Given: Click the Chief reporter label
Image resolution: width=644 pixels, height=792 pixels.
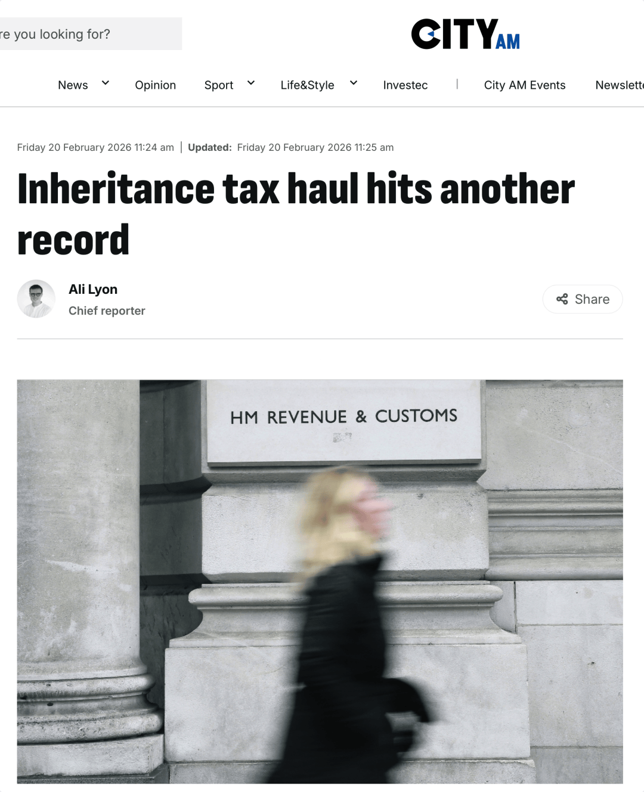Looking at the screenshot, I should pos(107,311).
